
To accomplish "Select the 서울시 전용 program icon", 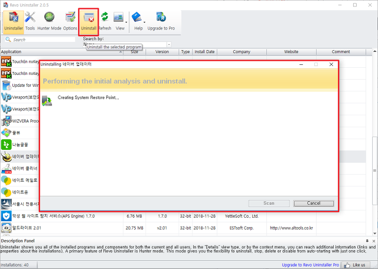I will (x=6, y=204).
